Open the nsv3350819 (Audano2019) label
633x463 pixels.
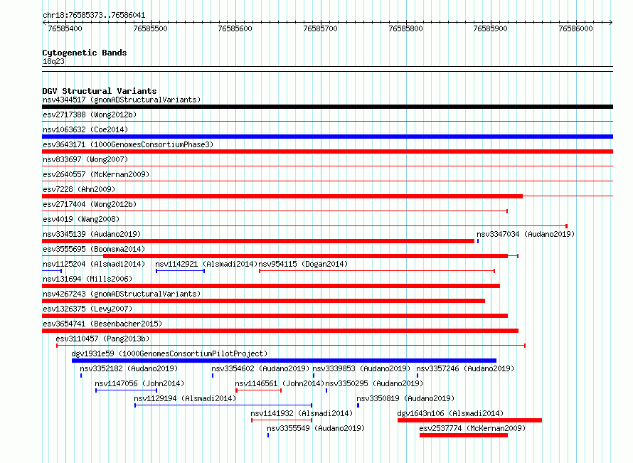405,398
